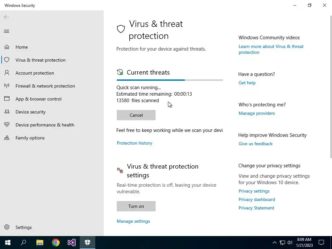Screen dimensions: 332x249
Task: Click the Account protection person icon
Action: (x=7, y=73)
